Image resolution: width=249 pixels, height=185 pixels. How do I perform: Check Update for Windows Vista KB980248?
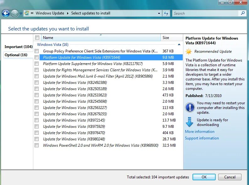(37, 139)
